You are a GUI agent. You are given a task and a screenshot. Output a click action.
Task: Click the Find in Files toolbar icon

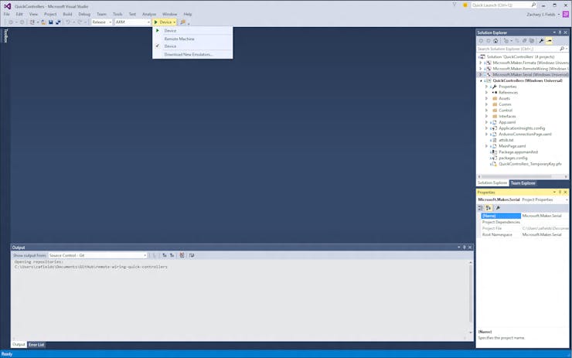pyautogui.click(x=182, y=22)
